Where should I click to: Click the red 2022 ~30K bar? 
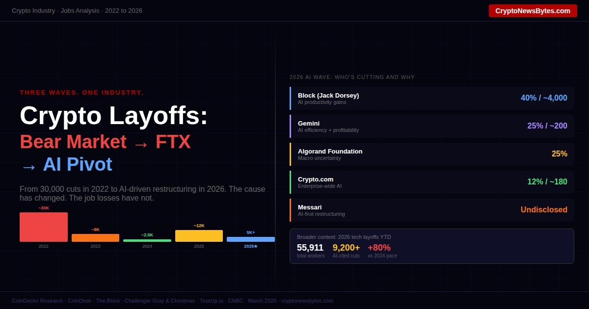[43, 227]
